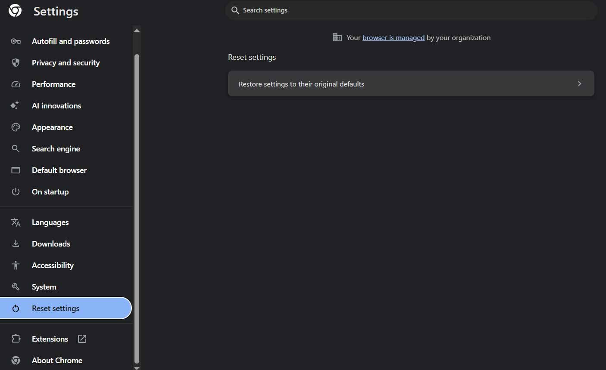The image size is (606, 370).
Task: Click the person icon for Accessibility
Action: (16, 265)
